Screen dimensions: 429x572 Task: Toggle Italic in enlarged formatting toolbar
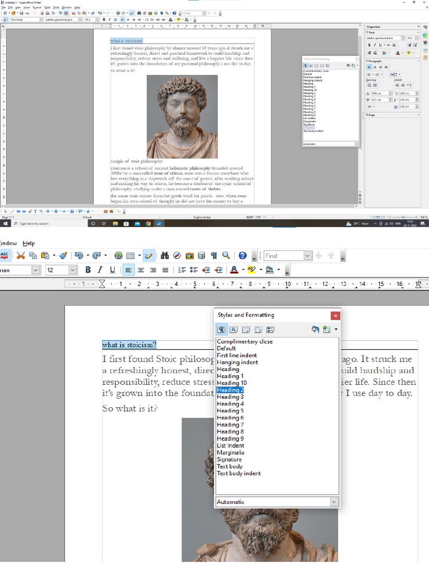tap(100, 270)
